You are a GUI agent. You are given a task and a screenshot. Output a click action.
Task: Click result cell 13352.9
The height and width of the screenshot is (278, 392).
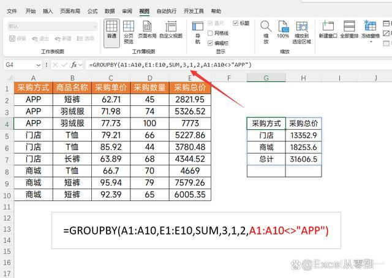[304, 135]
